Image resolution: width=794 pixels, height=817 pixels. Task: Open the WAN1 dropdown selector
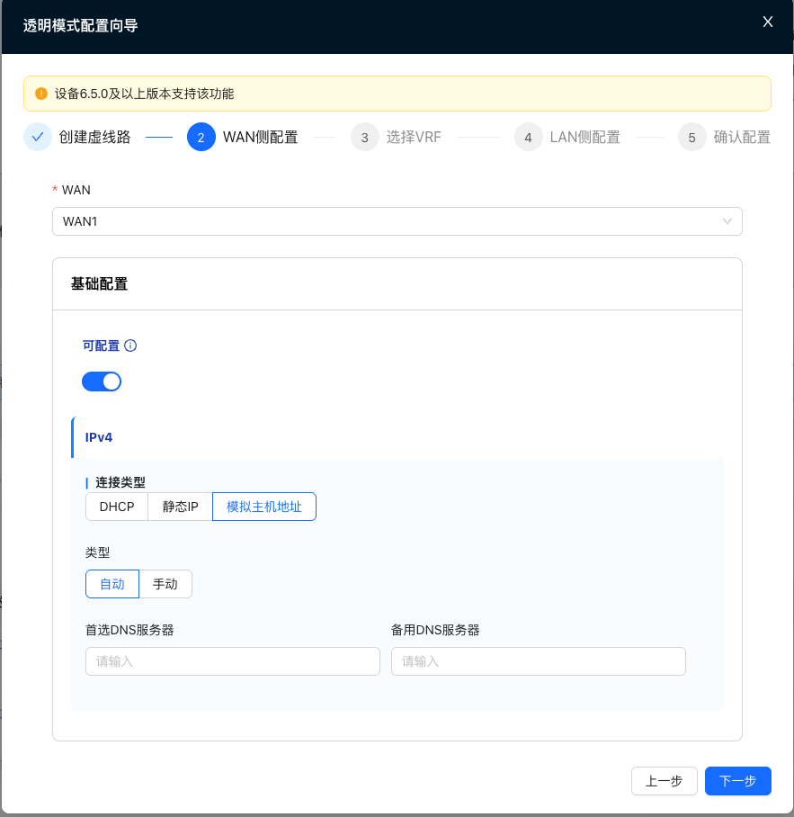pyautogui.click(x=396, y=221)
